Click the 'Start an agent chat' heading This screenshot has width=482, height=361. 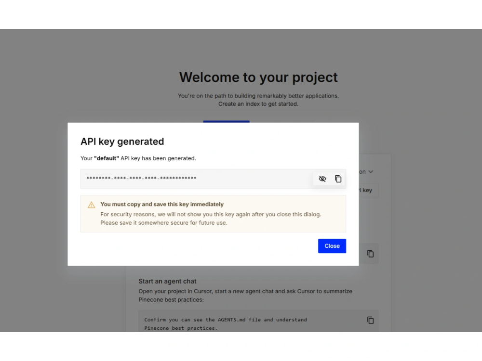coord(167,281)
